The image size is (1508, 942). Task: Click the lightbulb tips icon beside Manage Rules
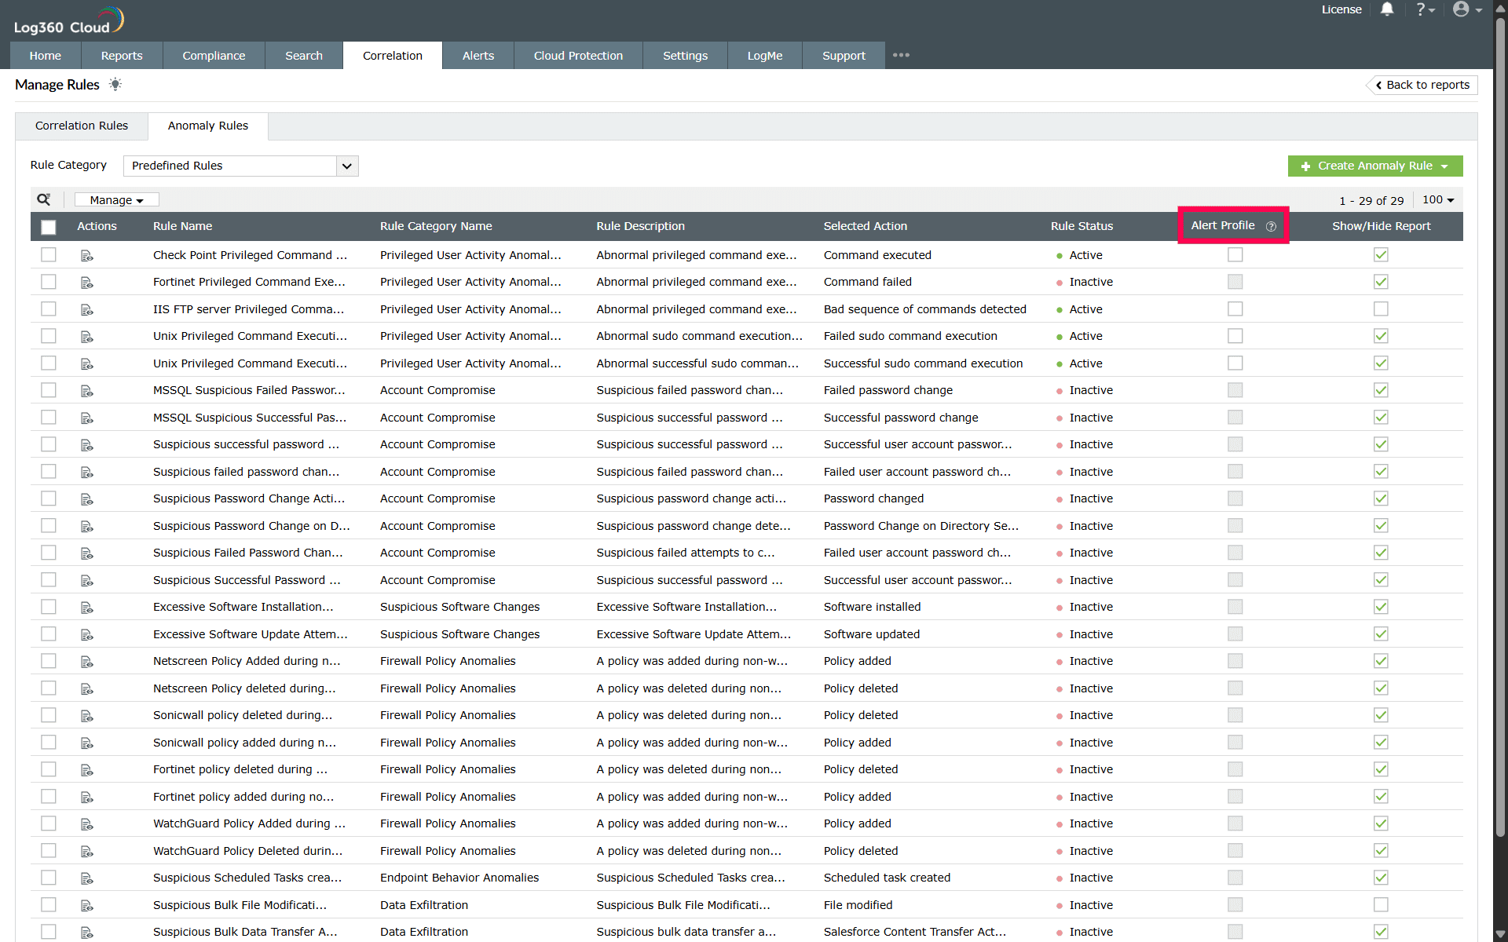pos(115,84)
